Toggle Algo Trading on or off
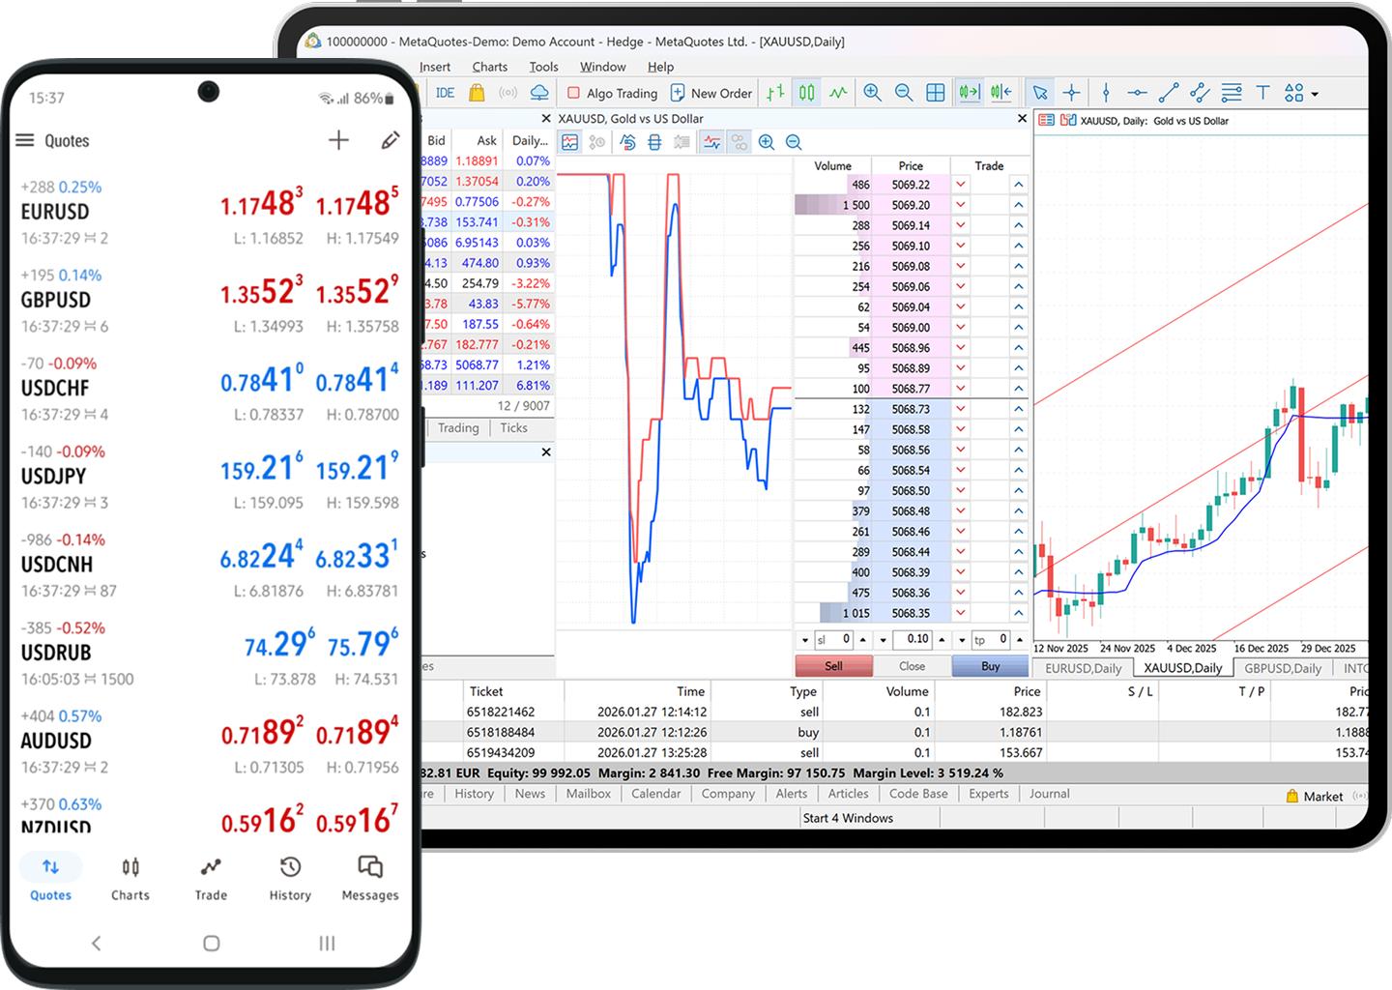 coord(612,93)
